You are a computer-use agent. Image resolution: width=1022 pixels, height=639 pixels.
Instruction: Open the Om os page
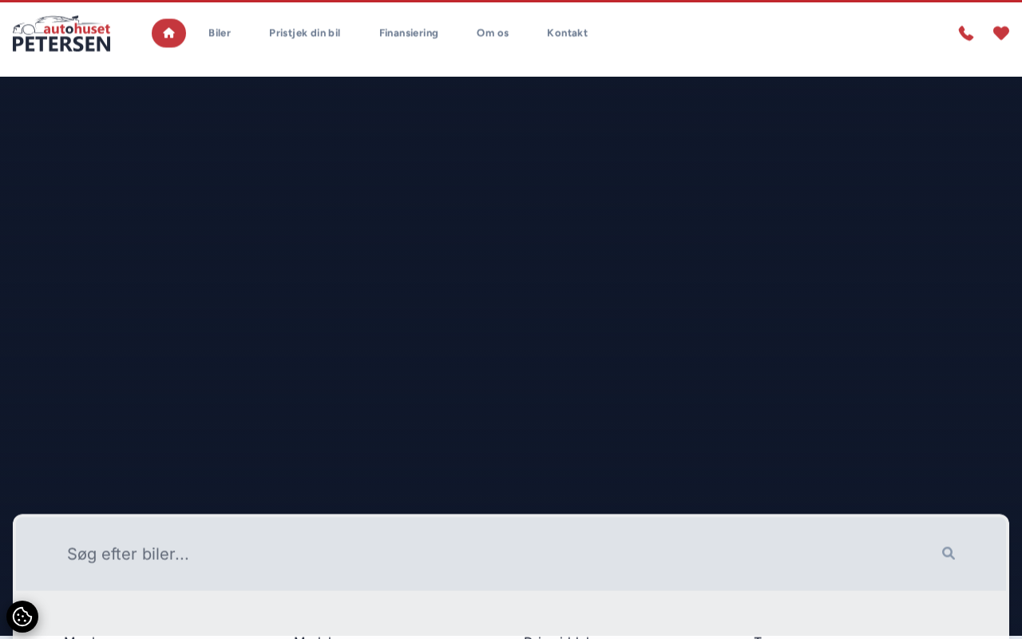click(493, 34)
